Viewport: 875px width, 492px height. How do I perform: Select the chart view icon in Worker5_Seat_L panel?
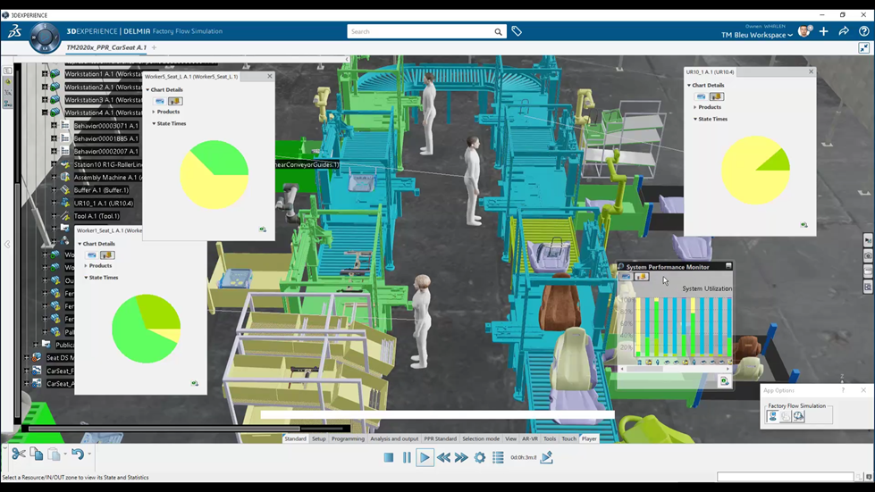pos(160,101)
